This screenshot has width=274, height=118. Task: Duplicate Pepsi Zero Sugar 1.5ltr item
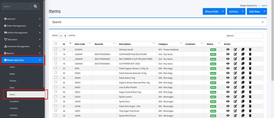click(x=243, y=106)
